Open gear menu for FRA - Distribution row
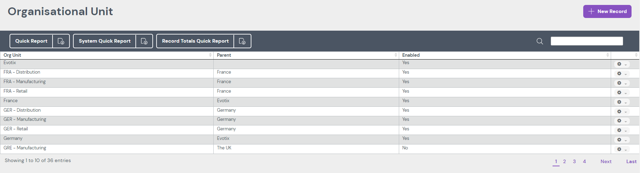Viewport: 640px width, 173px height. (x=621, y=74)
